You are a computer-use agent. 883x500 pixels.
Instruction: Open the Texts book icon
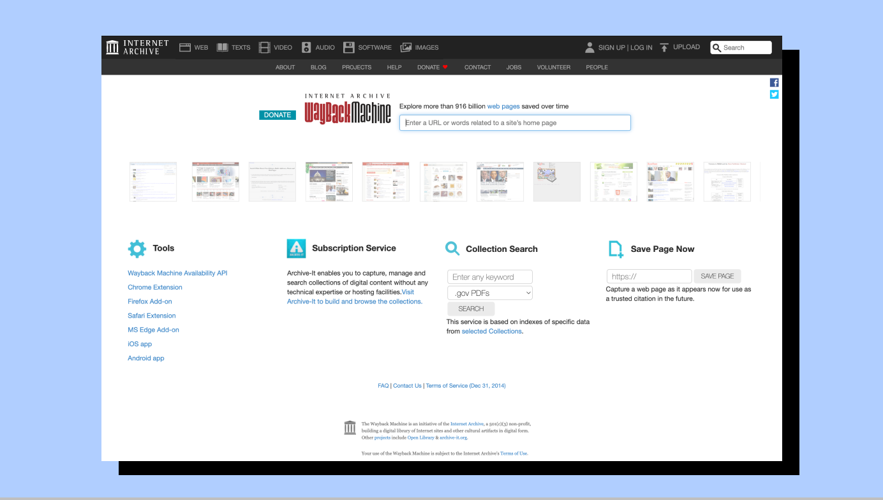[222, 47]
